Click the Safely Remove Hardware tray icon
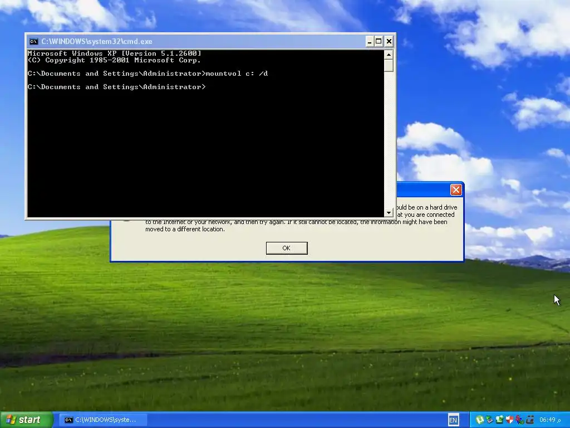Screen dimensions: 570x428 pos(490,420)
